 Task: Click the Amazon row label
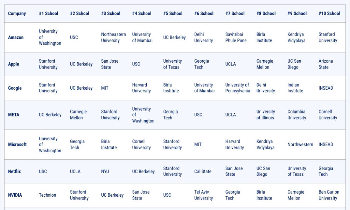click(16, 37)
